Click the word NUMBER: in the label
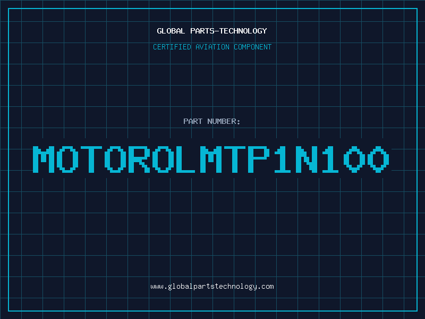This screenshot has height=319, width=425. click(x=224, y=121)
